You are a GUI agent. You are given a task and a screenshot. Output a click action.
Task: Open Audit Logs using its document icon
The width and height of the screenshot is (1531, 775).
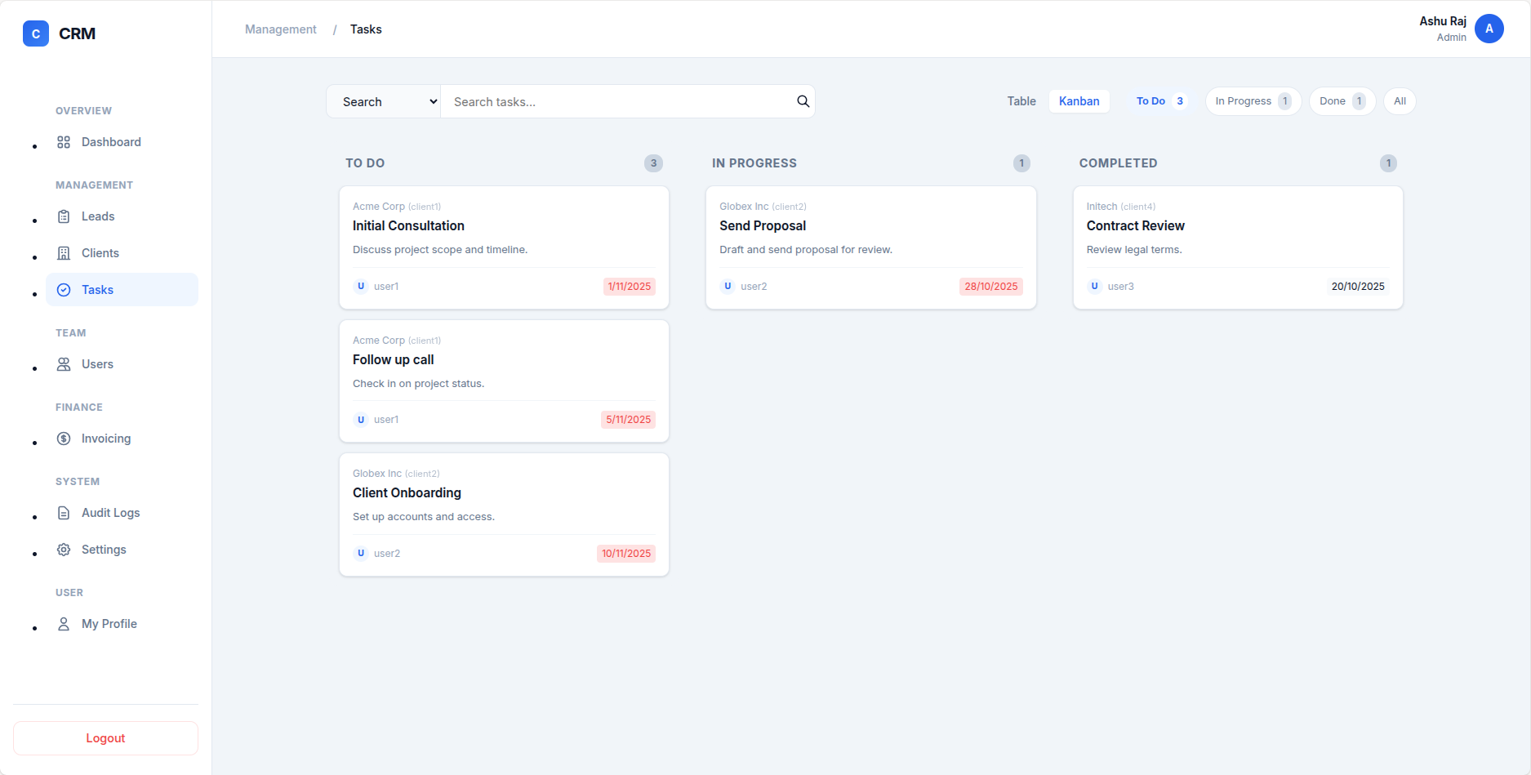(64, 512)
